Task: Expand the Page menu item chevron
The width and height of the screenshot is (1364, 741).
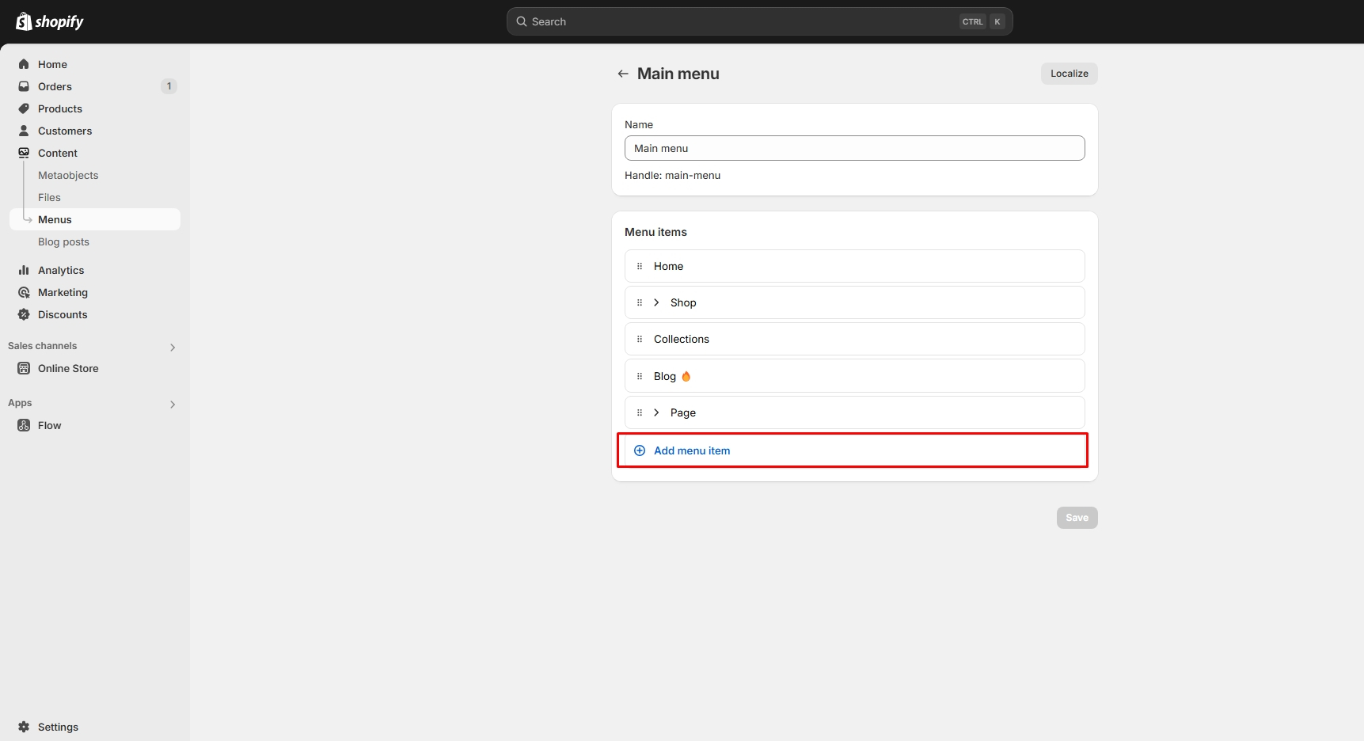Action: click(x=656, y=412)
